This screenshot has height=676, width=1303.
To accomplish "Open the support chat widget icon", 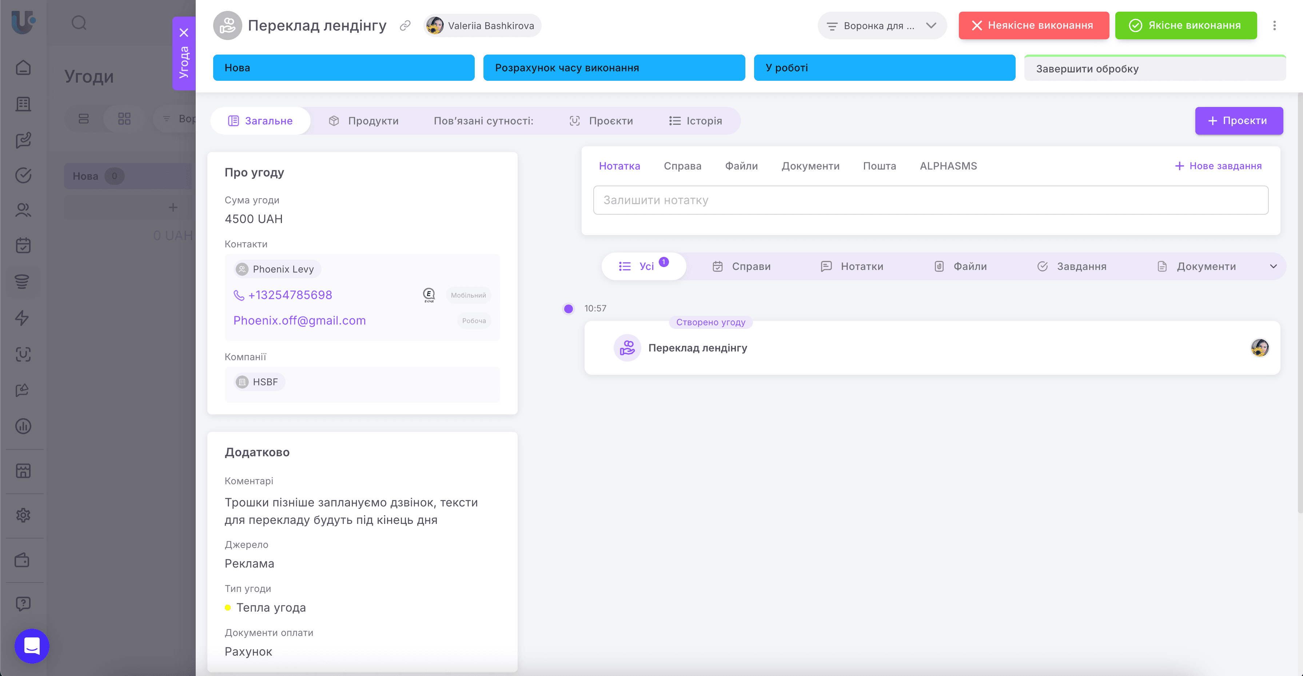I will pos(32,646).
